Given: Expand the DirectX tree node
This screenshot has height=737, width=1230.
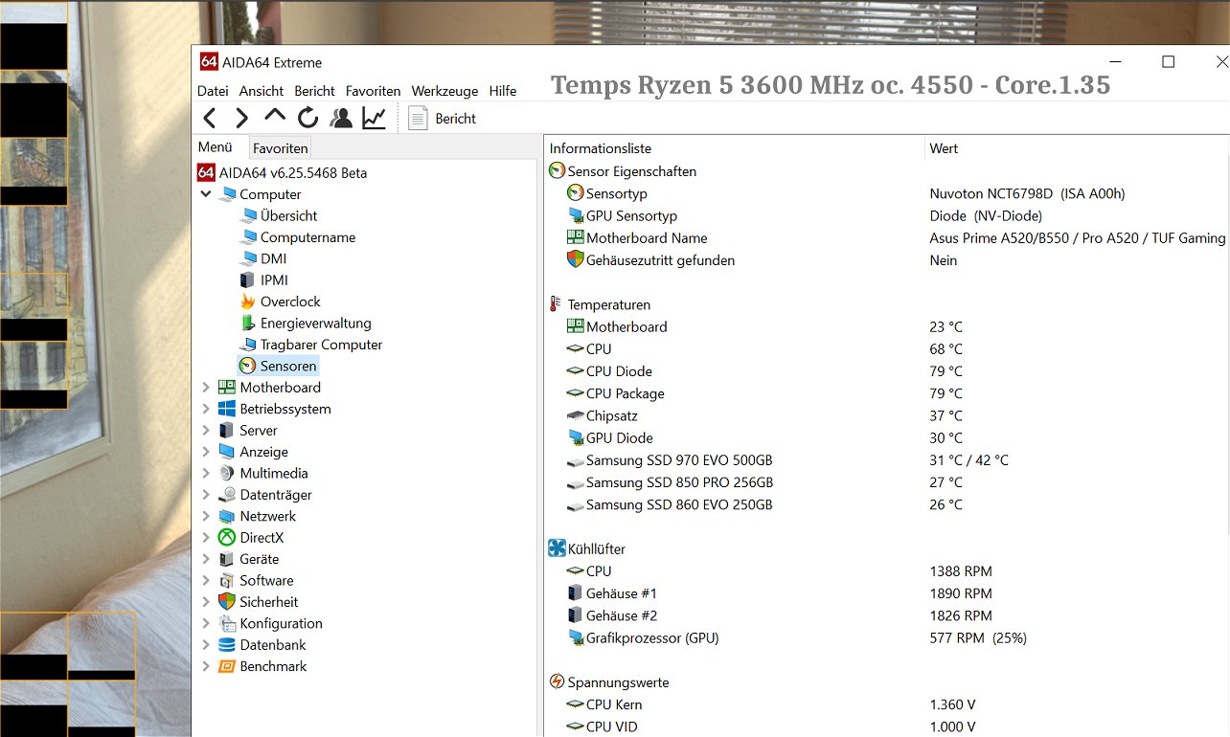Looking at the screenshot, I should coord(206,538).
